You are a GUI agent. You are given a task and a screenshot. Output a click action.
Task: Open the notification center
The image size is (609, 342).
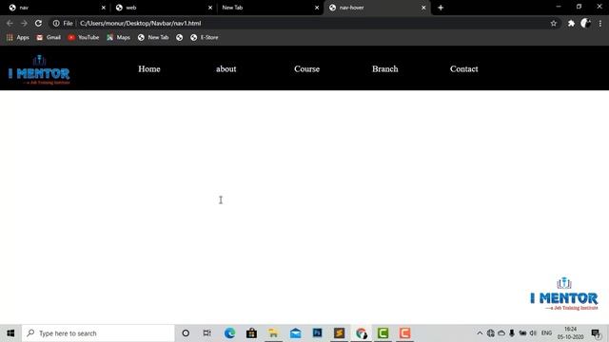[596, 333]
